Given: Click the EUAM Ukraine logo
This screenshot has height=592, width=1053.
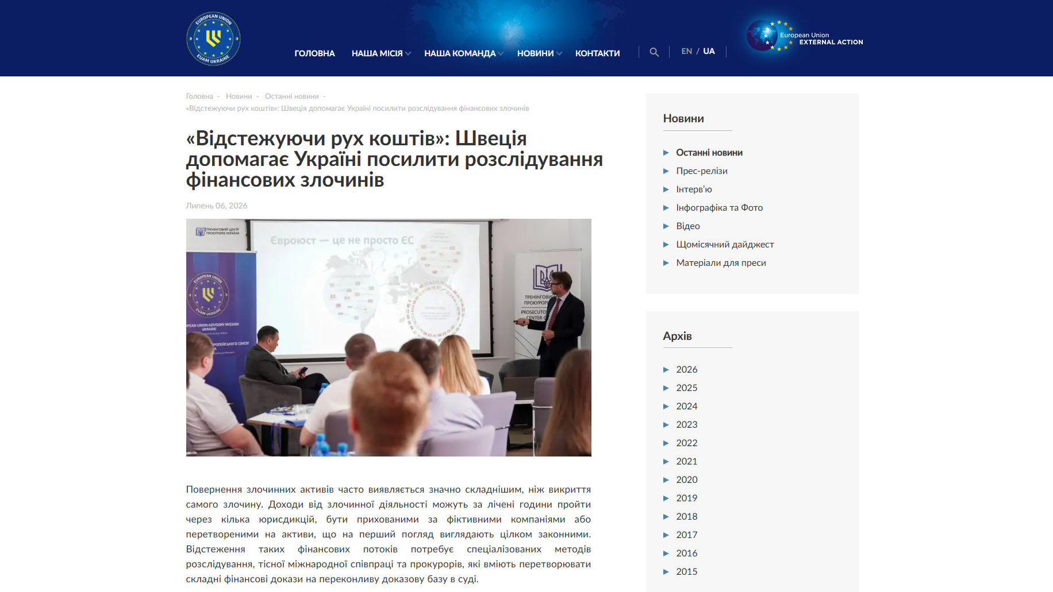Looking at the screenshot, I should 213,38.
